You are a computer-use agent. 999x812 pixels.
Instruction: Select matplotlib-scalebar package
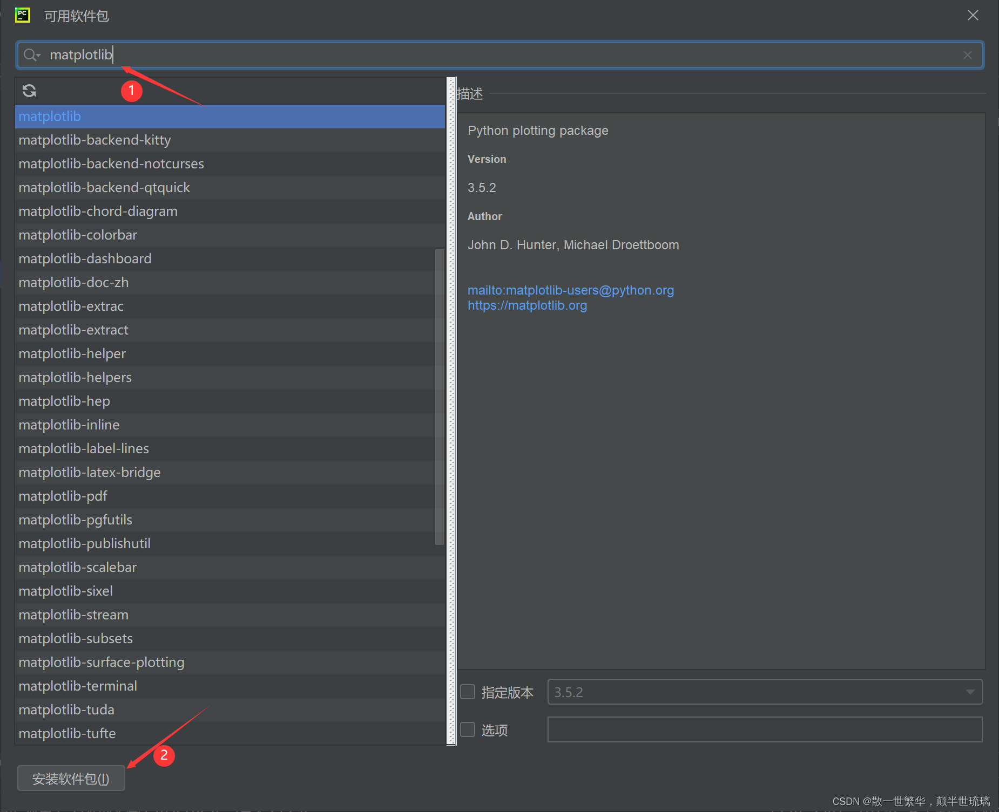230,568
